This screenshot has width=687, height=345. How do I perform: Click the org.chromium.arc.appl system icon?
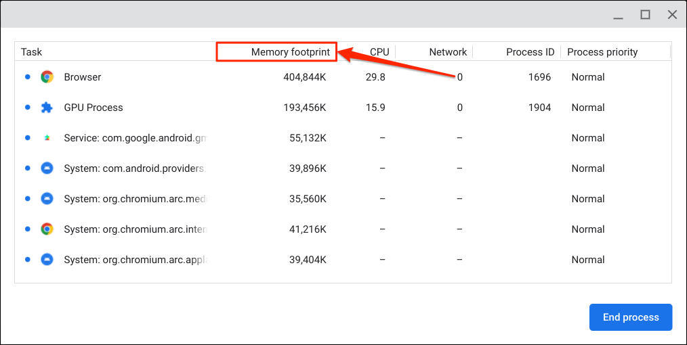47,260
